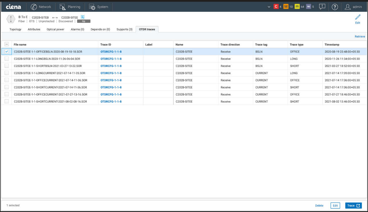Click the yellow minor alarms badge
This screenshot has width=368, height=212.
pyautogui.click(x=297, y=7)
